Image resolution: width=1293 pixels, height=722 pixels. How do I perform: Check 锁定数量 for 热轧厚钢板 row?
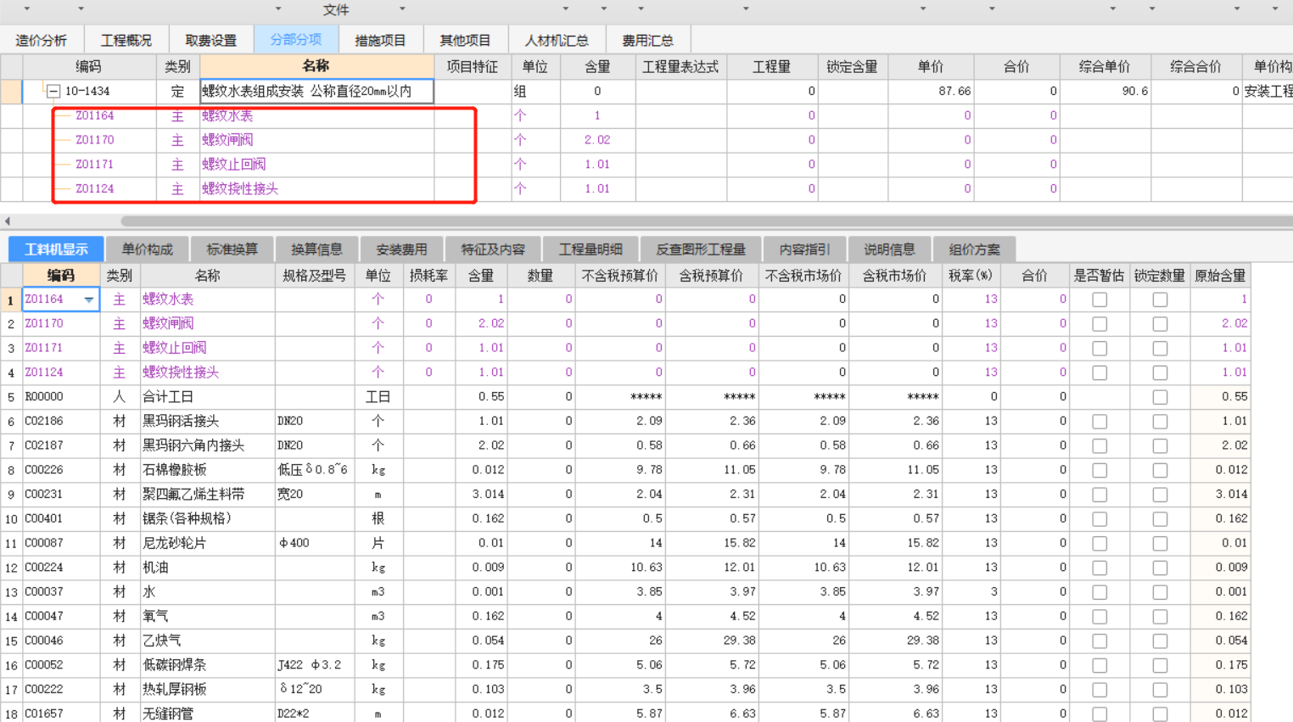point(1160,690)
